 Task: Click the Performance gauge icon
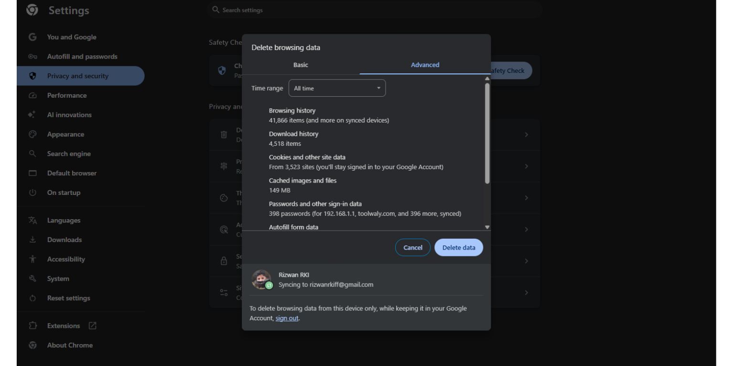coord(32,95)
